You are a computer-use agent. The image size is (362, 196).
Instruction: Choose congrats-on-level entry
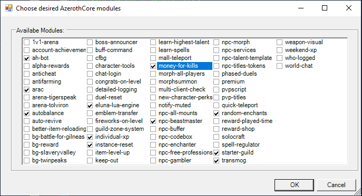pos(118,81)
